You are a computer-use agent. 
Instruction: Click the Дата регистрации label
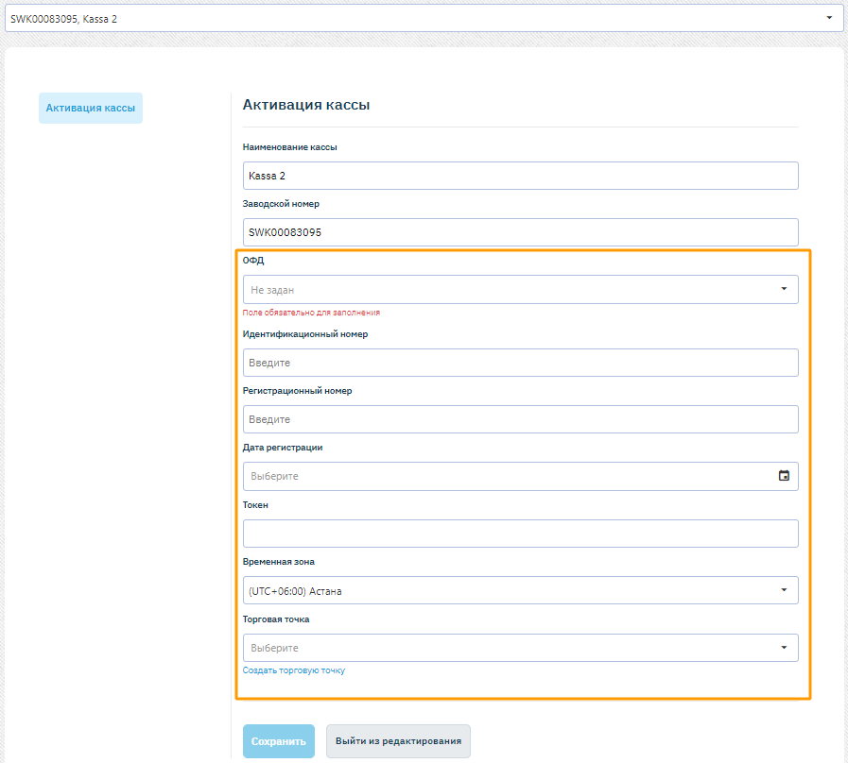[283, 448]
